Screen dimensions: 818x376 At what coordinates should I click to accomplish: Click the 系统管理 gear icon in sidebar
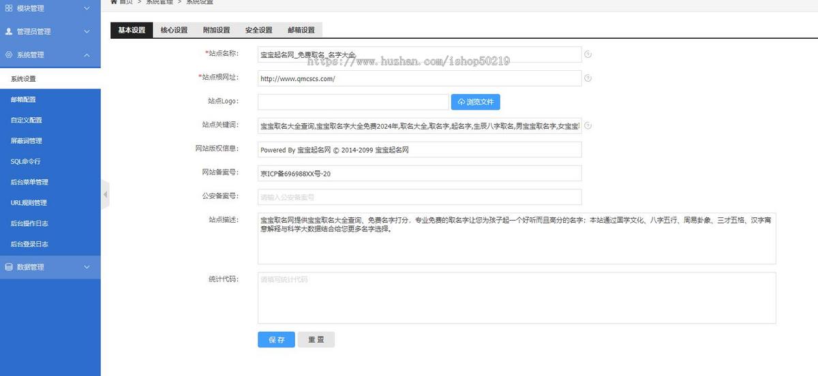pyautogui.click(x=9, y=54)
